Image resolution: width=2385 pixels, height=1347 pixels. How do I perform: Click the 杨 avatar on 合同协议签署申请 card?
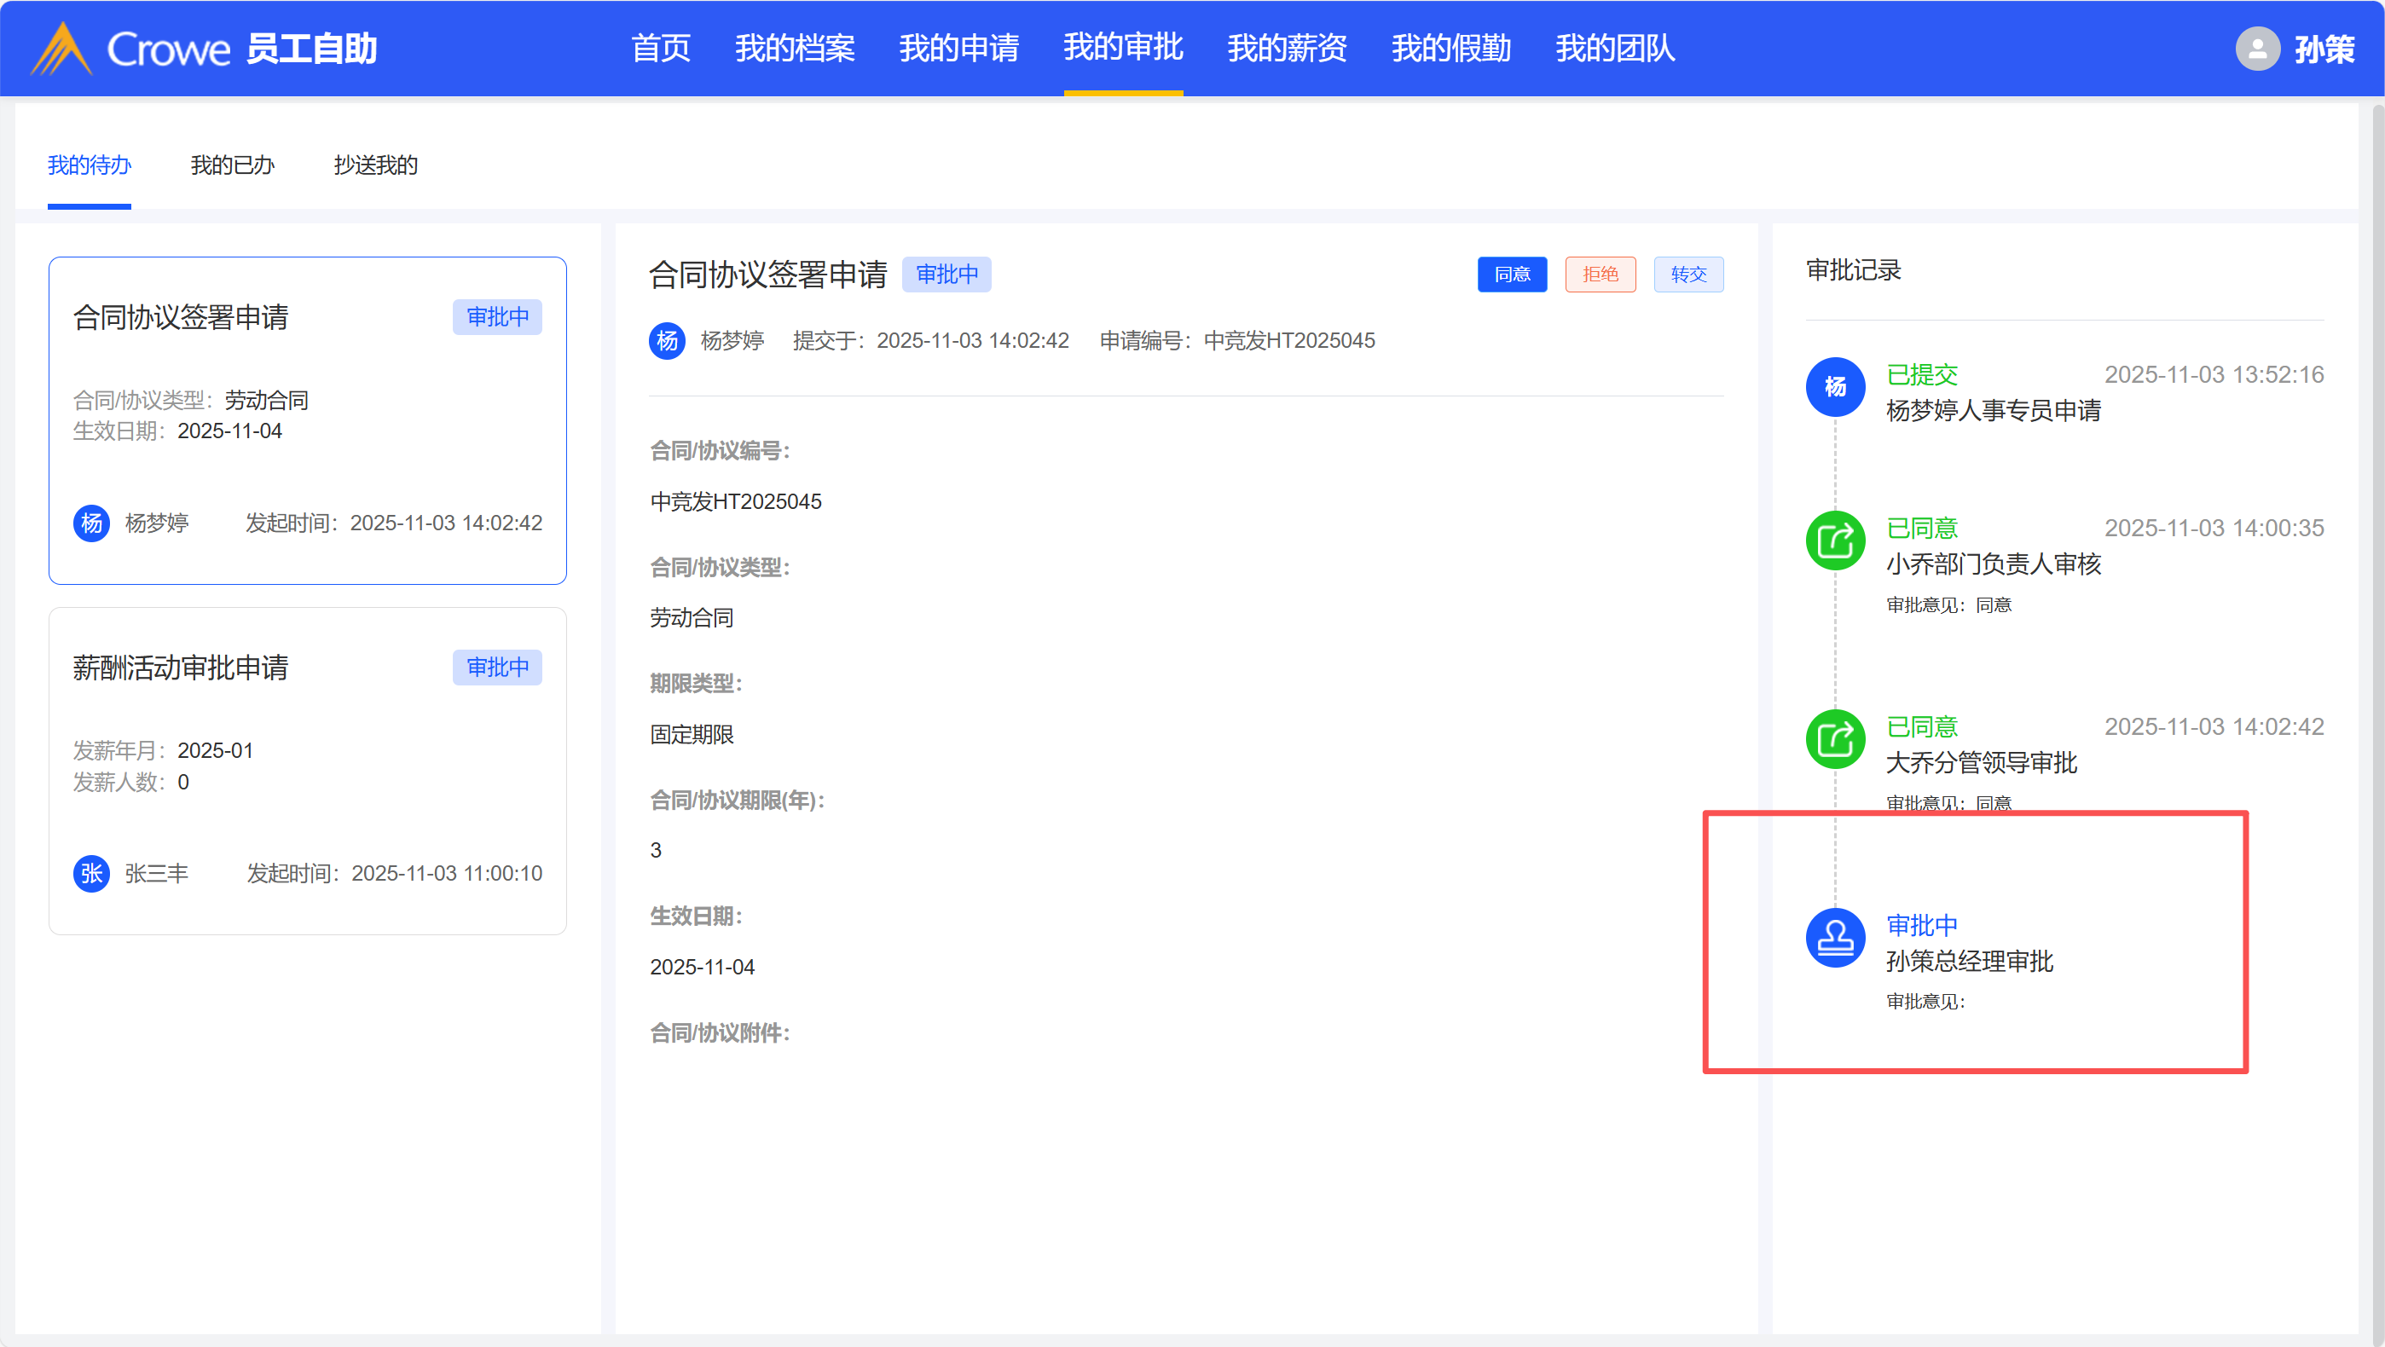90,523
